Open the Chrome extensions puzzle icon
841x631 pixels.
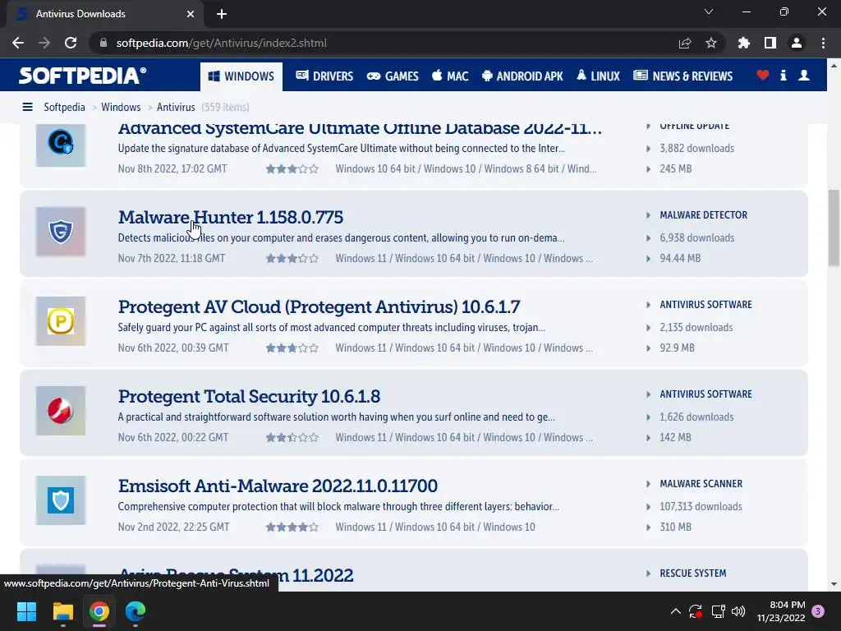(x=744, y=43)
